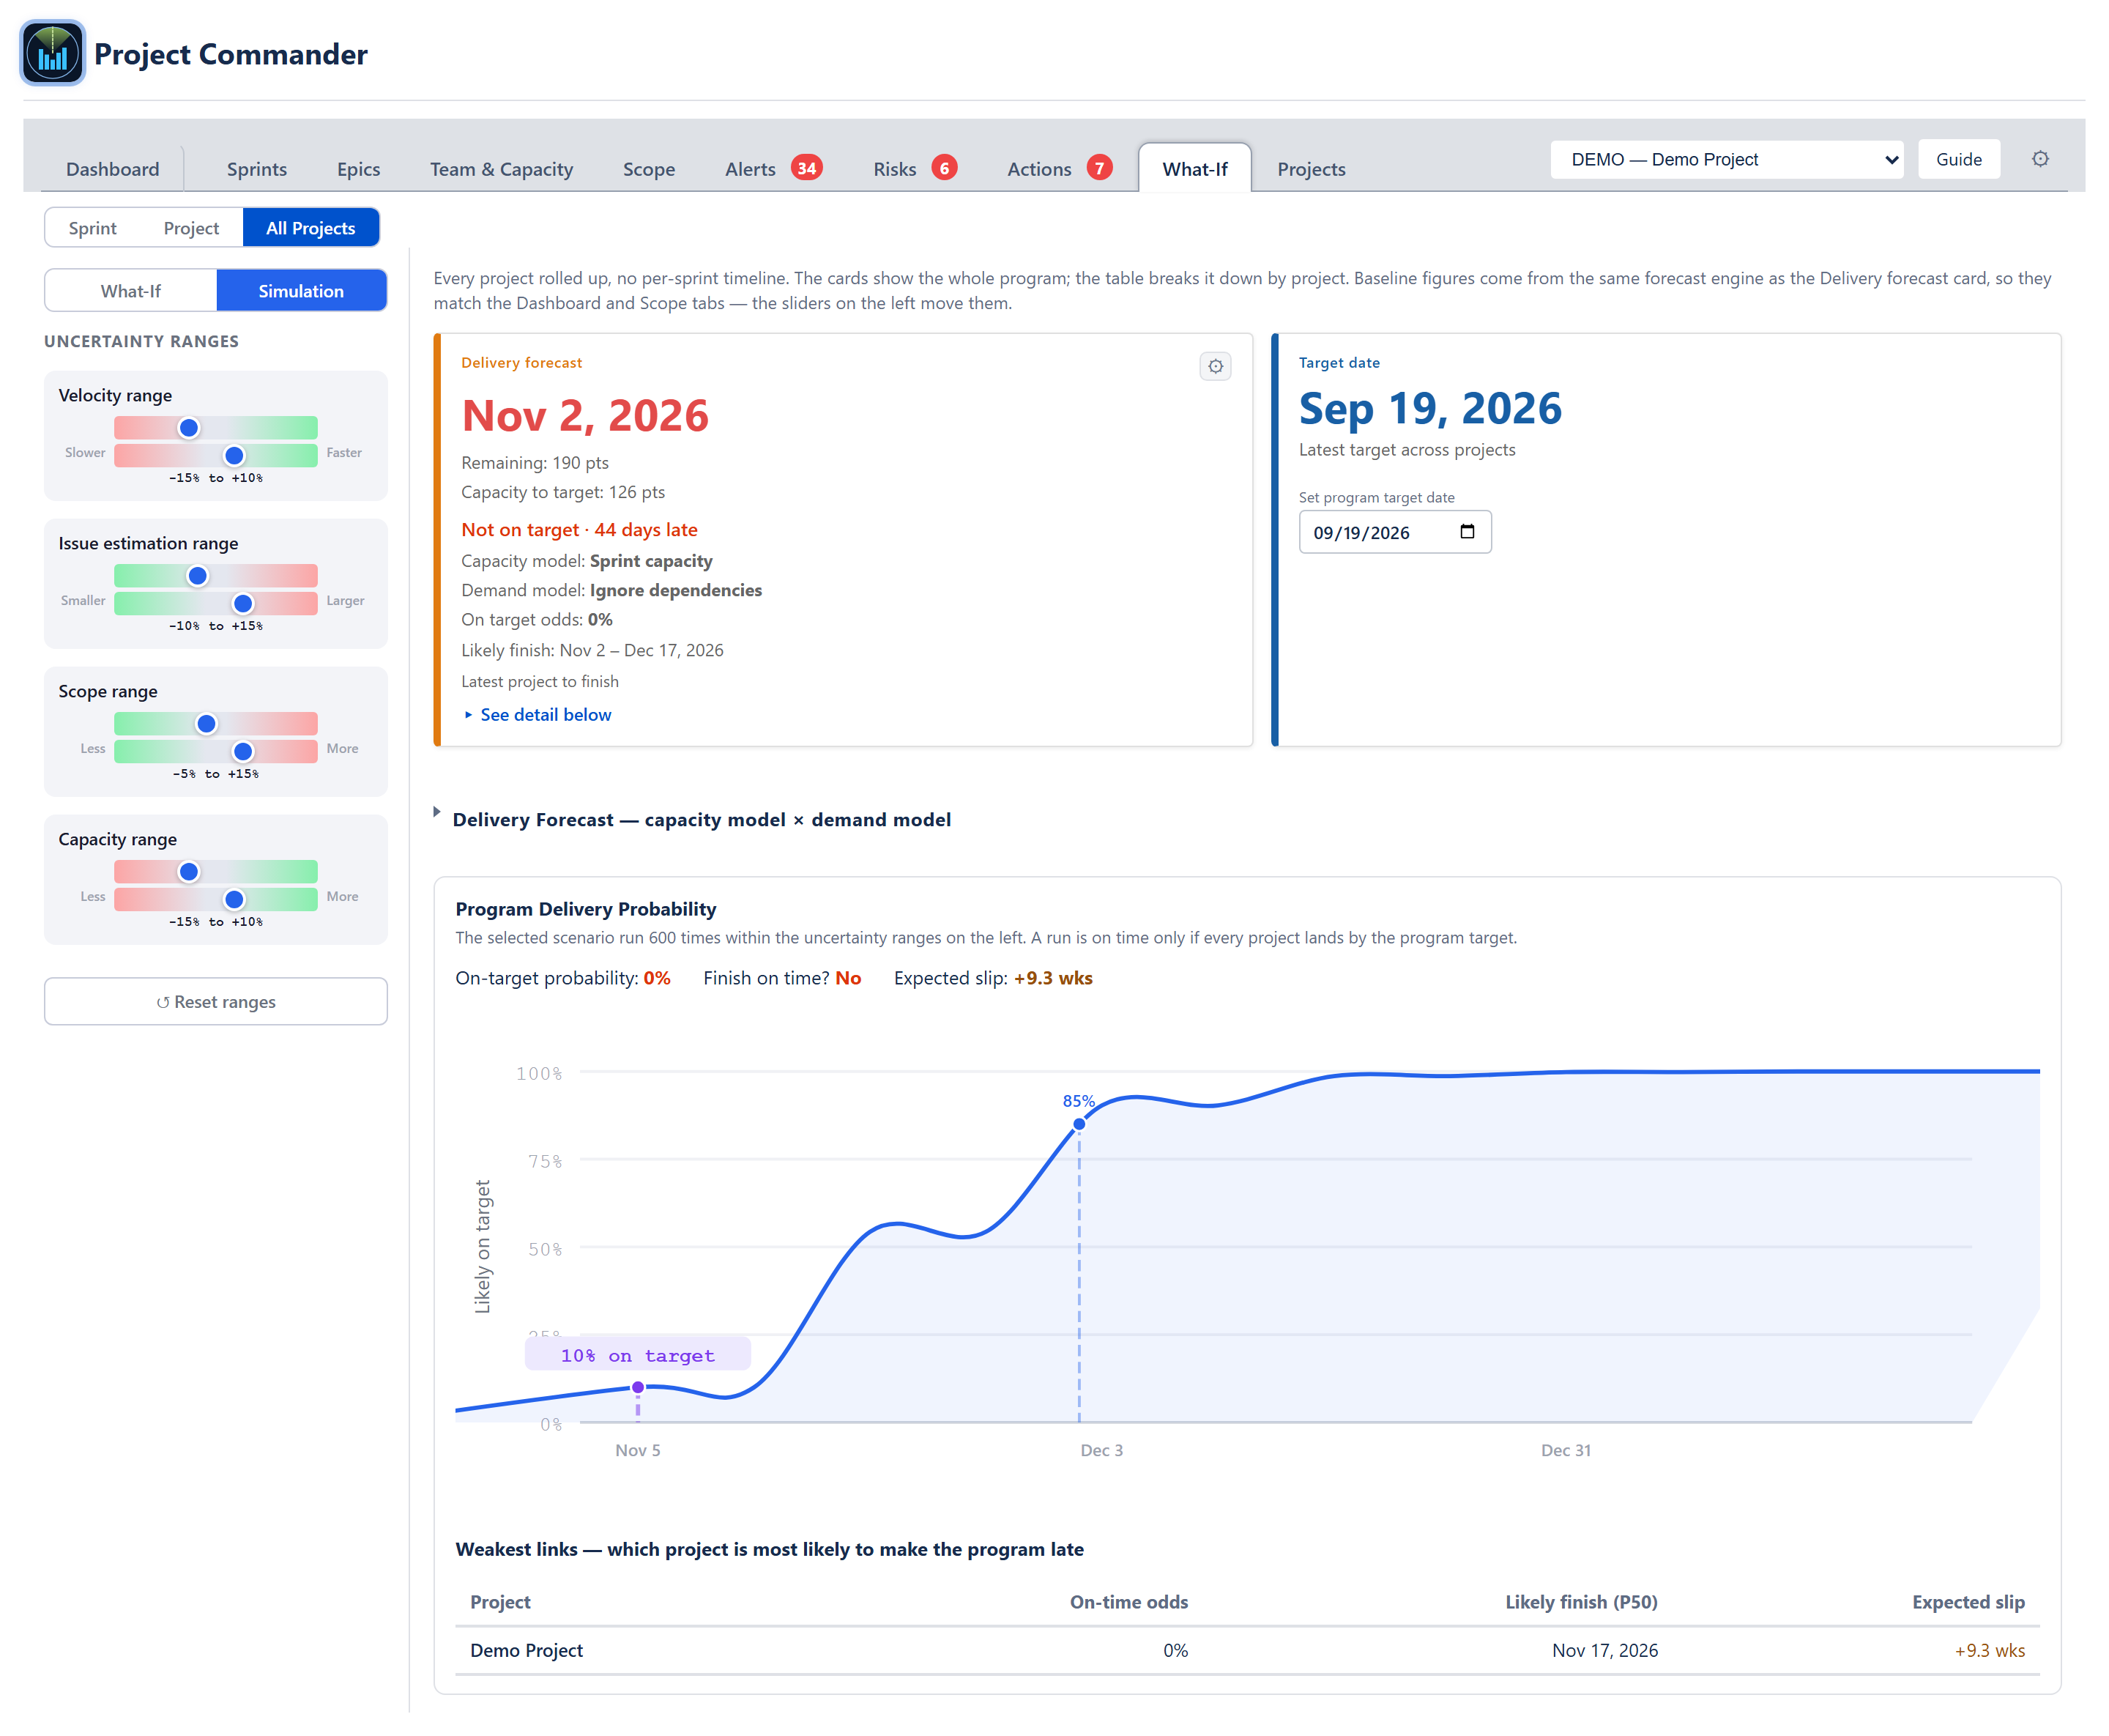Open Delivery forecast card settings gear

click(x=1214, y=366)
